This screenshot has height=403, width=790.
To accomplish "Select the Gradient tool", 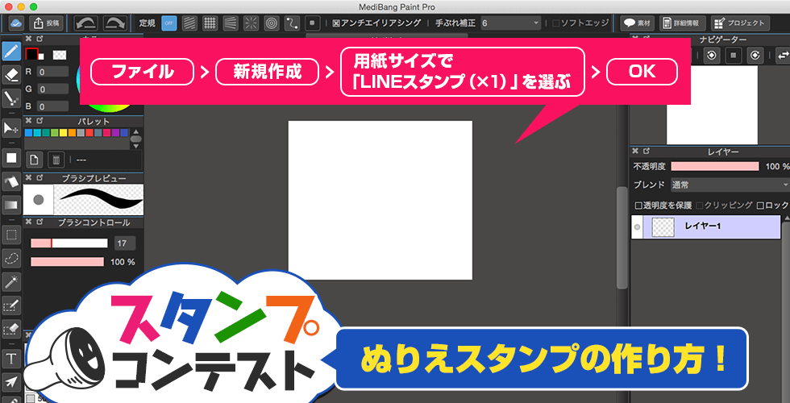I will [x=11, y=205].
